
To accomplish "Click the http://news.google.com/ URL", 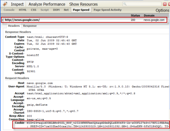I will tap(22, 20).
